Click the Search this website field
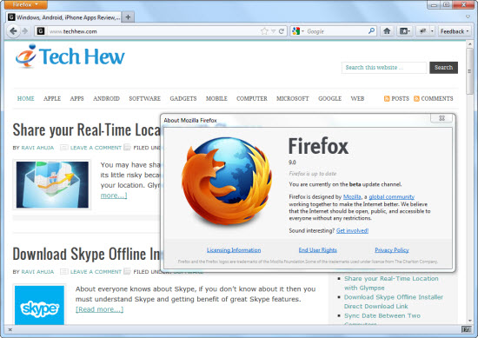Image resolution: width=478 pixels, height=338 pixels. (x=384, y=68)
